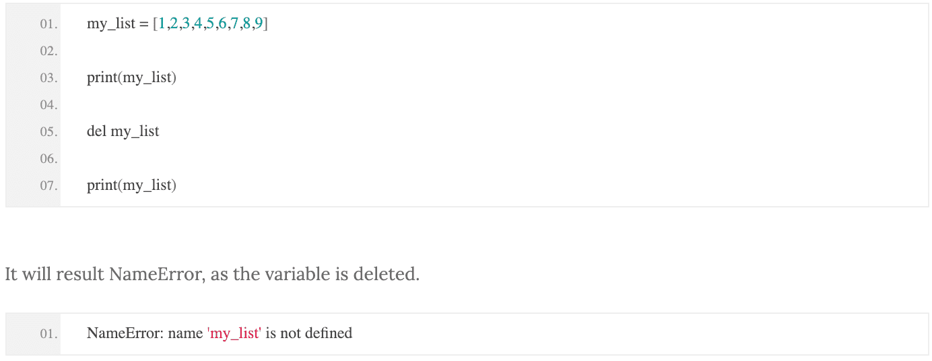This screenshot has width=932, height=361.
Task: Click the number 9 in the list
Action: (x=259, y=24)
